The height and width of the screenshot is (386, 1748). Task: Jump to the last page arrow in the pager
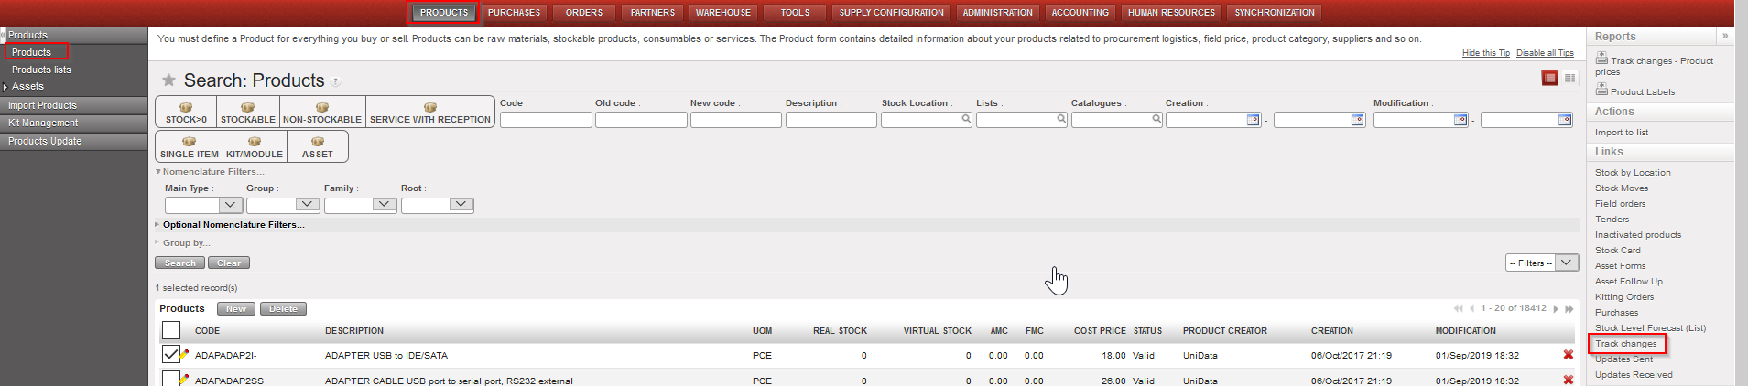point(1569,309)
